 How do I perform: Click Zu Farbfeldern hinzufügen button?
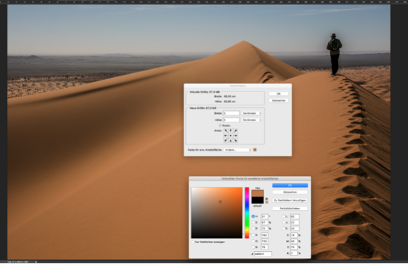pos(290,200)
